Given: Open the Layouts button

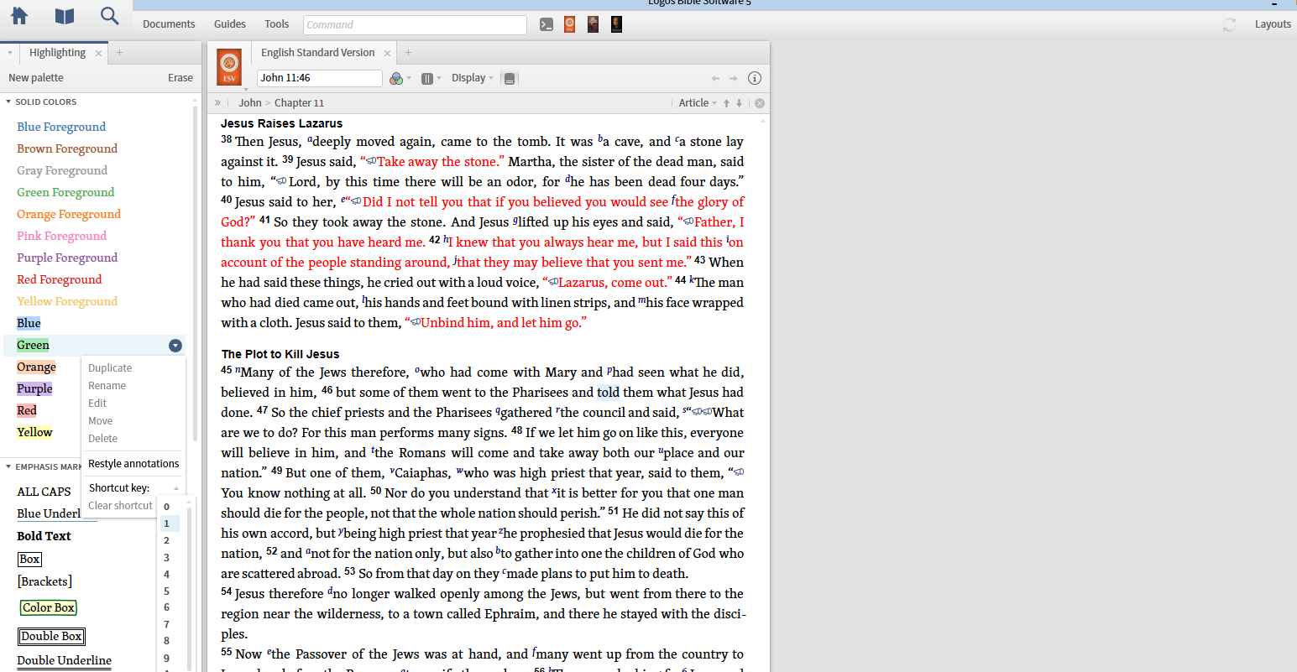Looking at the screenshot, I should point(1273,24).
